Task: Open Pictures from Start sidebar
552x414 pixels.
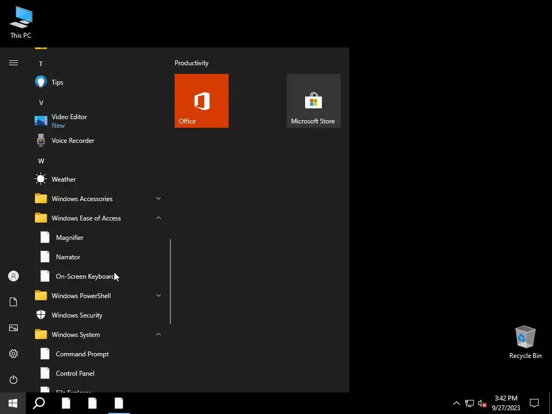Action: tap(13, 328)
